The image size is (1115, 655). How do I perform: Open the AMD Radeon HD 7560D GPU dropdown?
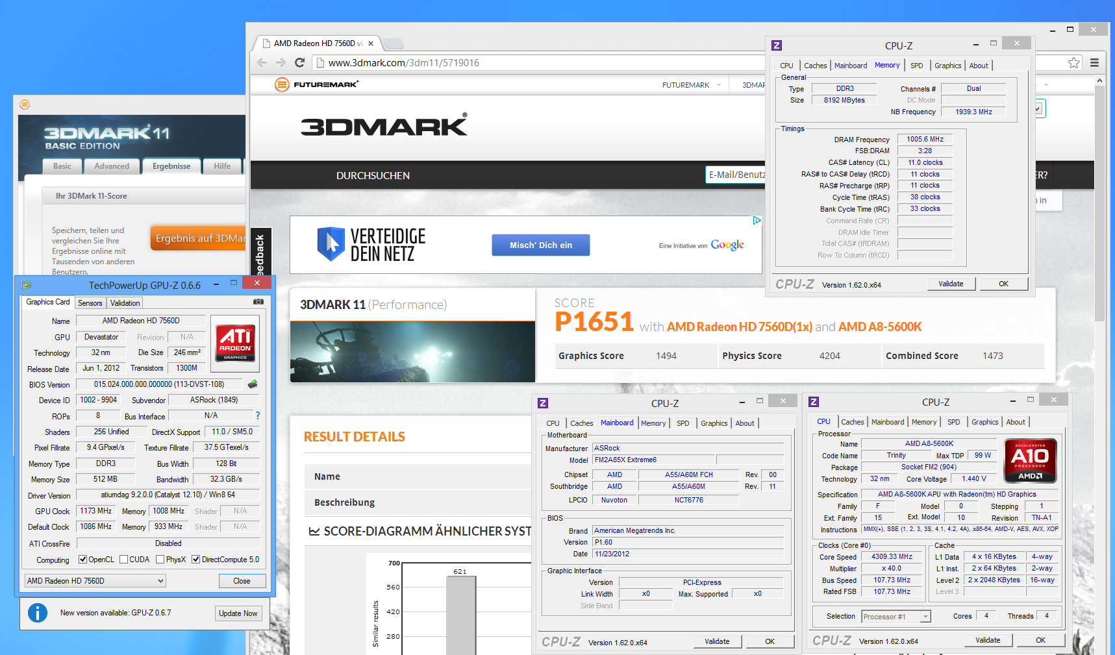[x=95, y=581]
